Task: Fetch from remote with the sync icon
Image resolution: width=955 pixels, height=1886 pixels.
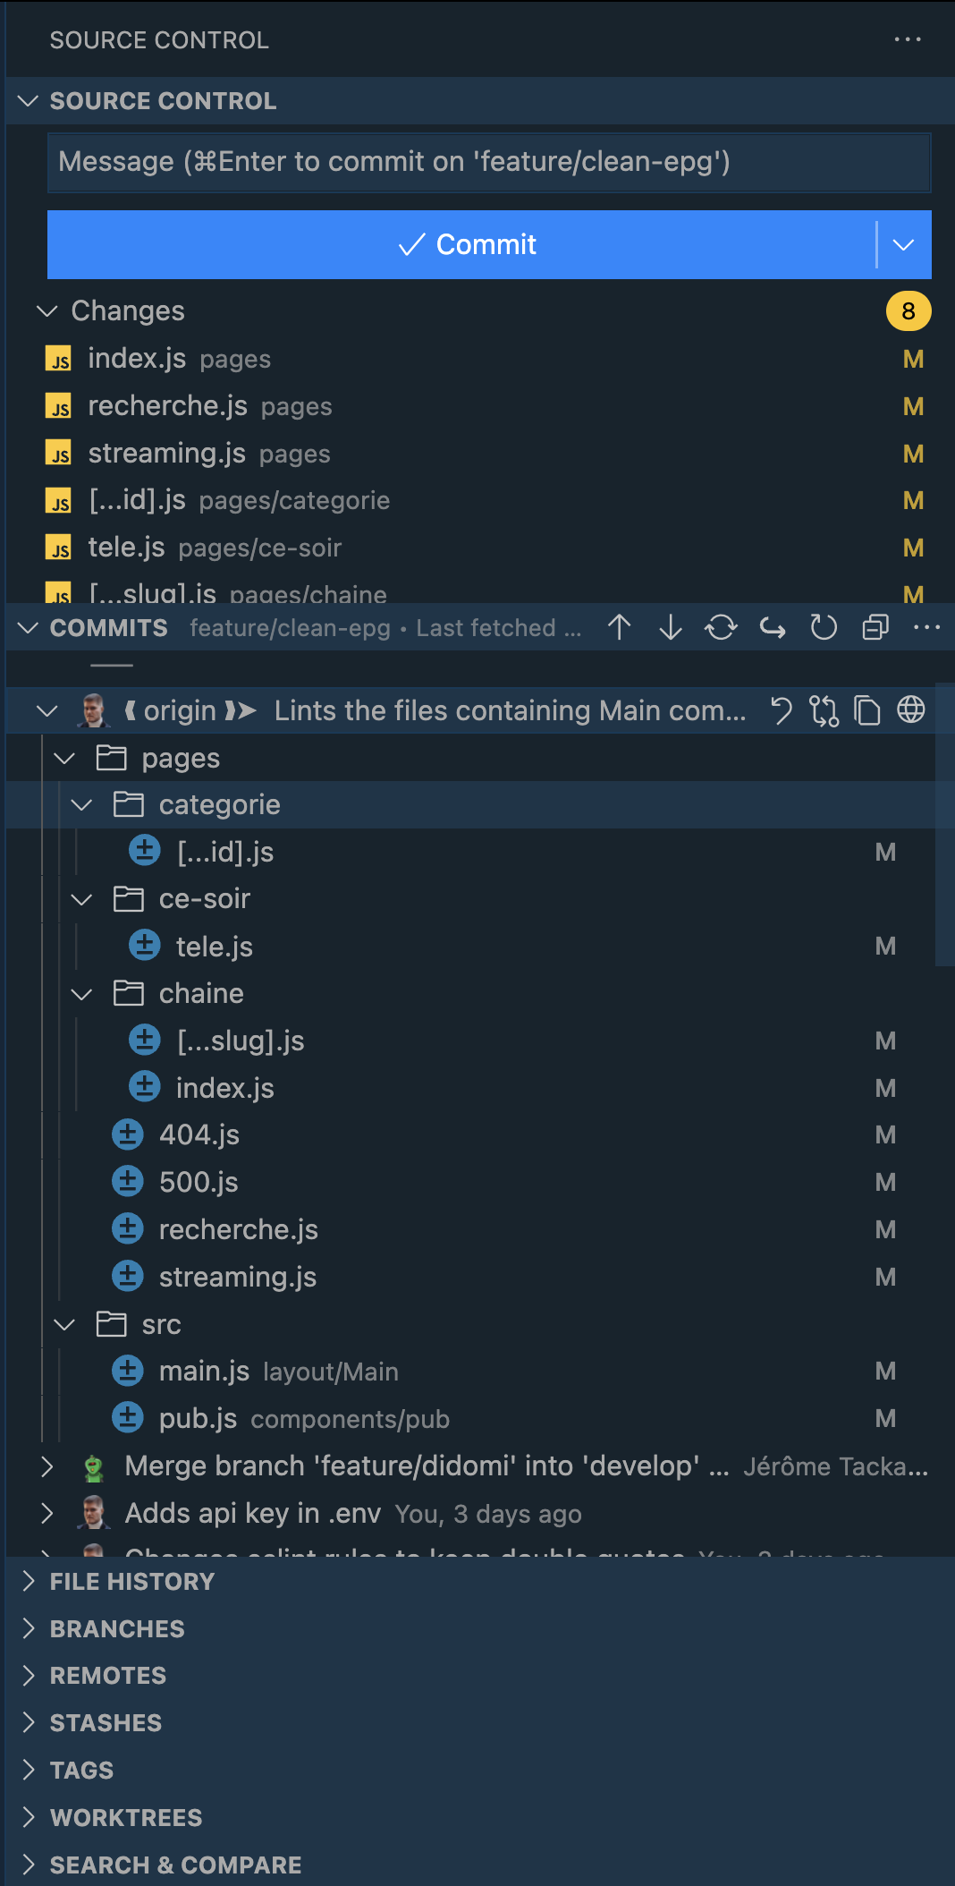Action: coord(721,627)
